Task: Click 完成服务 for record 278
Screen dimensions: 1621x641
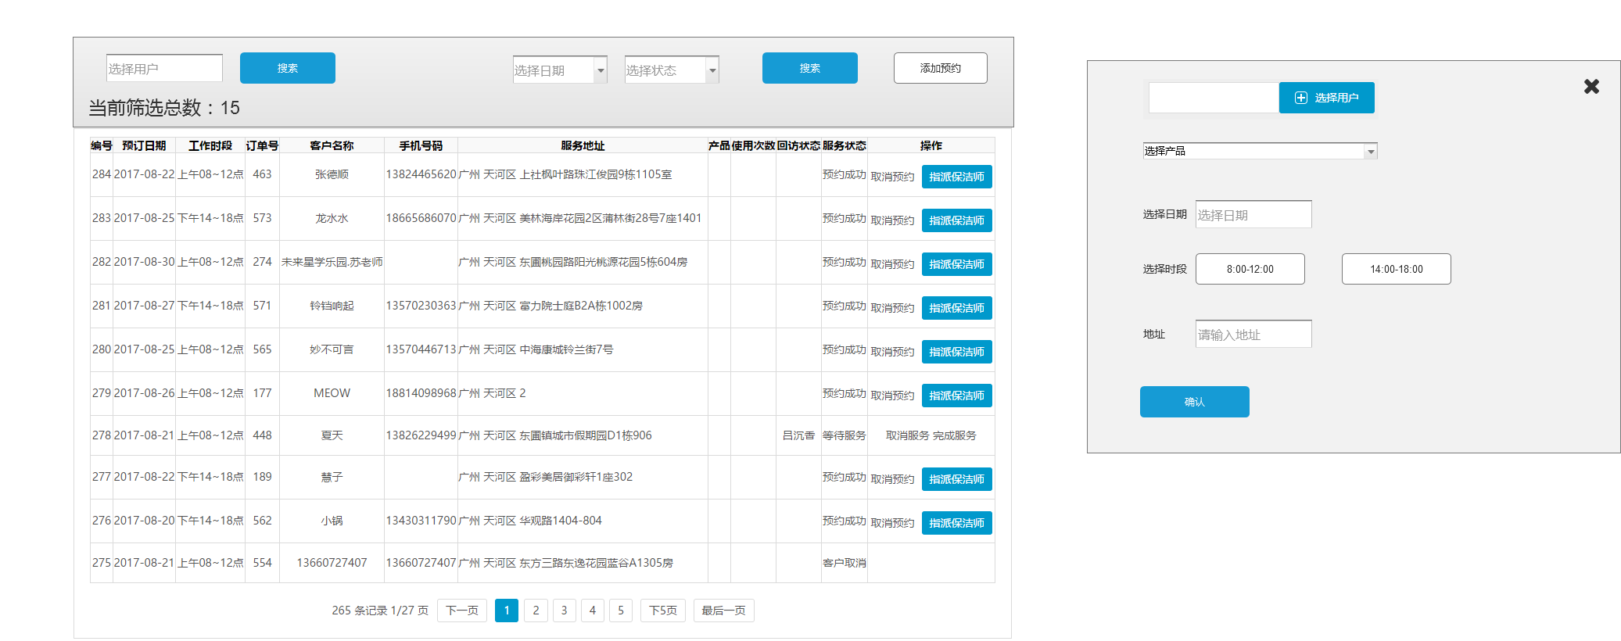Action: pos(954,435)
